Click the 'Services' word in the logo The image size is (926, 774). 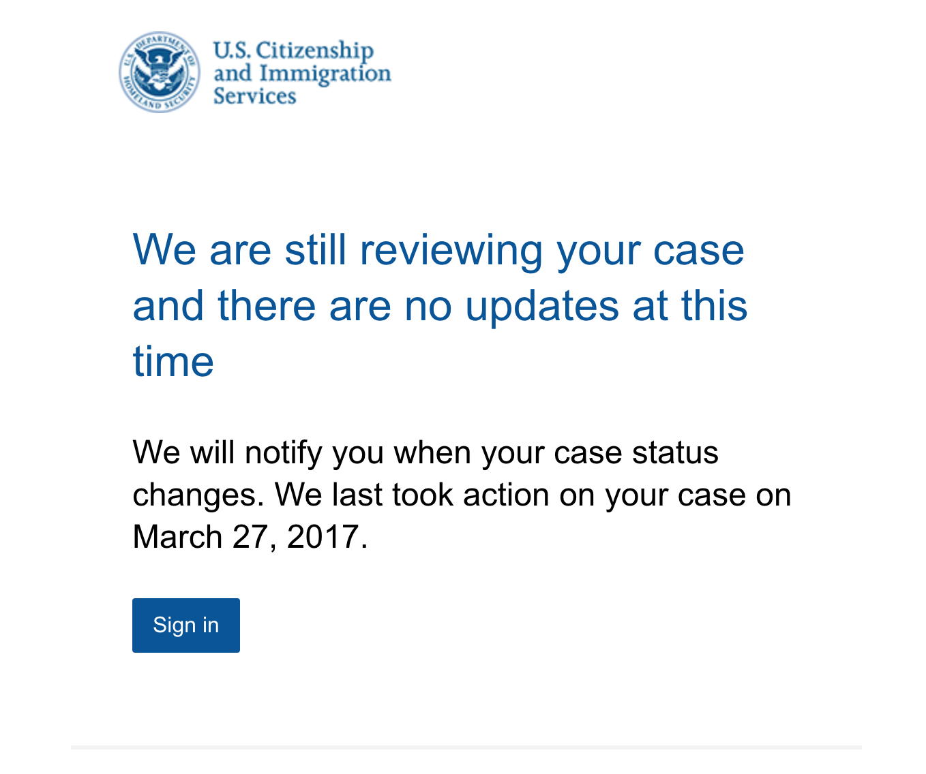[255, 96]
